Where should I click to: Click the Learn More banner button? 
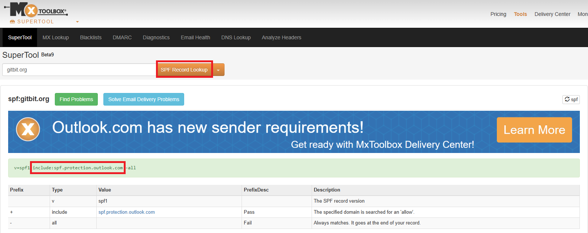[x=534, y=130]
